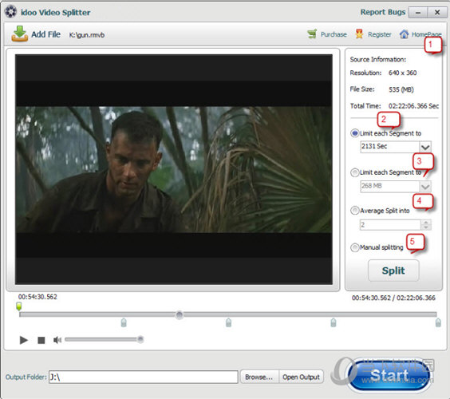450x399 pixels.
Task: Select the last split marker at the timeline end
Action: point(438,322)
